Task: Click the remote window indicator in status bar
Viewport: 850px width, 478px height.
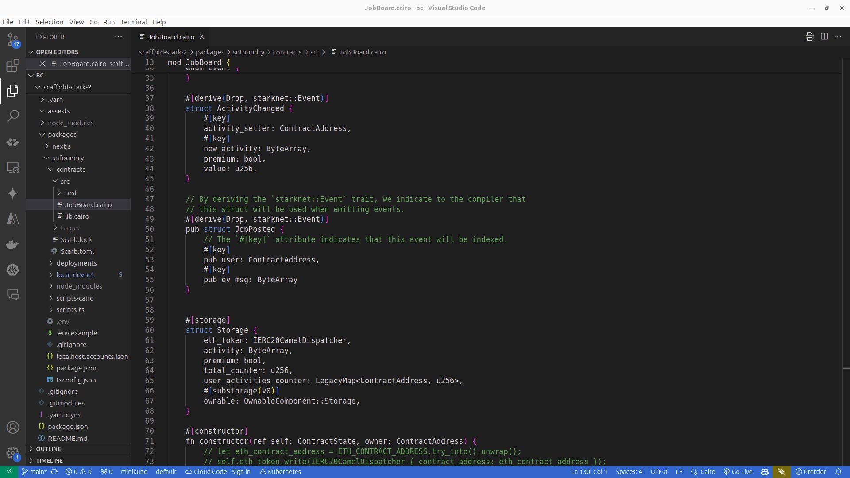Action: coord(9,472)
